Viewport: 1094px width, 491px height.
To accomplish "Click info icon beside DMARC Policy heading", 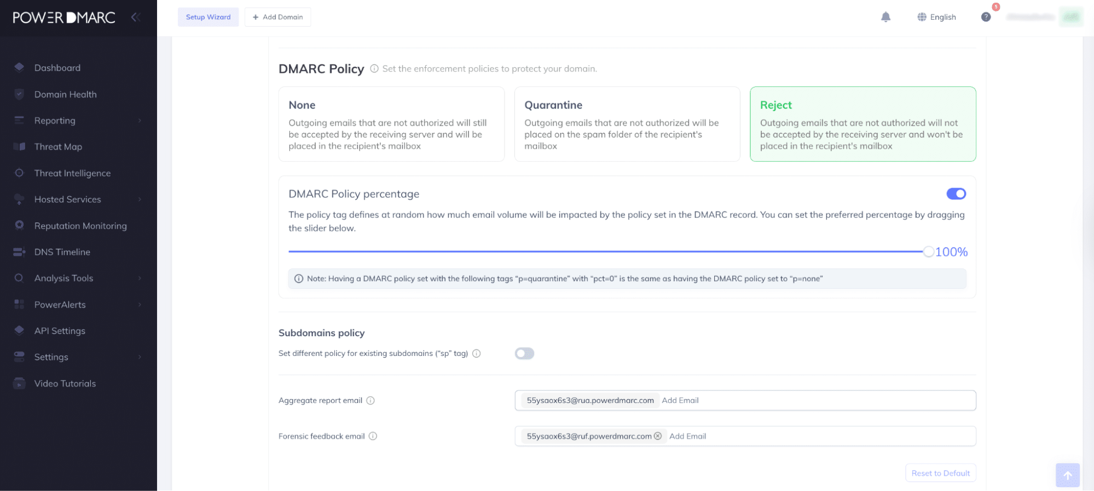I will tap(374, 69).
